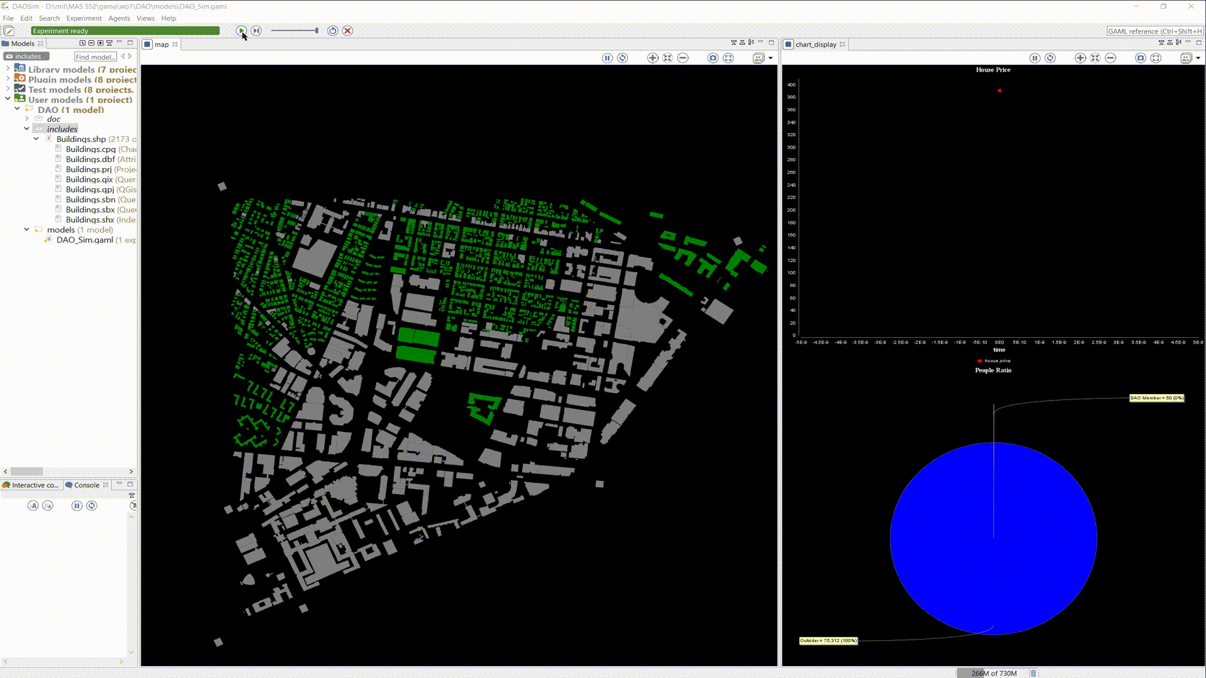Image resolution: width=1206 pixels, height=678 pixels.
Task: Open the Search menu
Action: coord(49,18)
